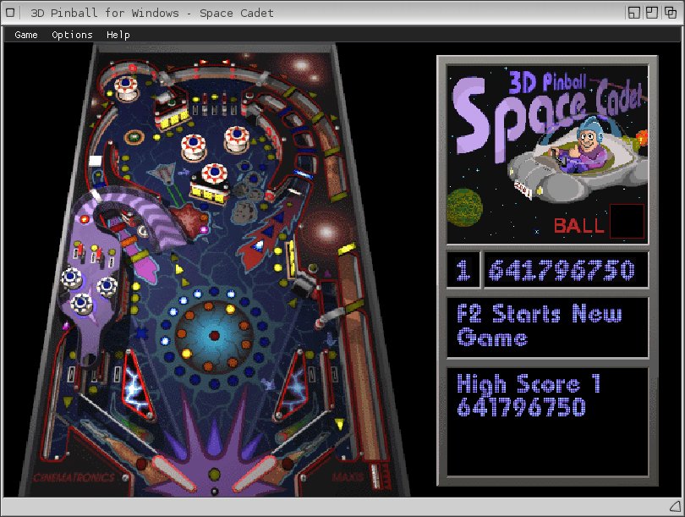Click the yellow center drain post between the flippers
Viewport: 685px width, 517px height.
214,474
